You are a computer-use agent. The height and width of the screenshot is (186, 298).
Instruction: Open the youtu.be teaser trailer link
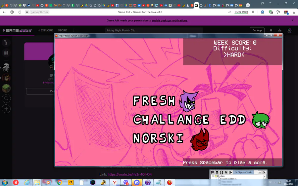129,174
